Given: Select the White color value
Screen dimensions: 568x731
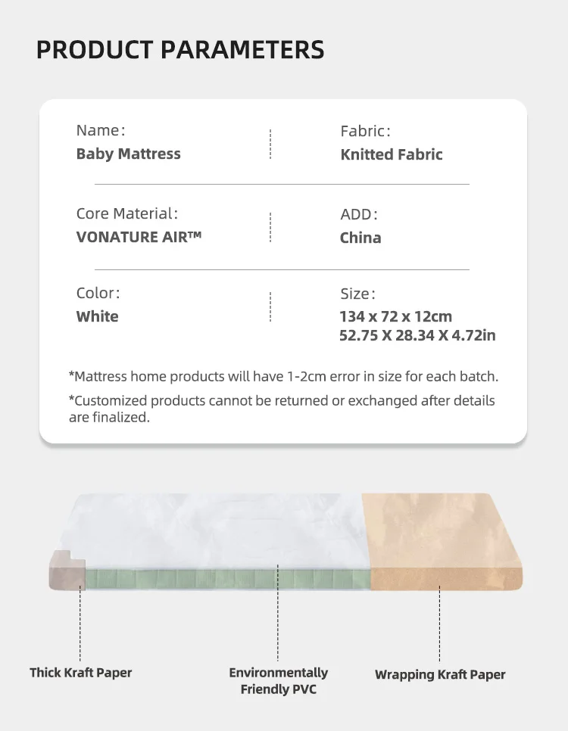Looking at the screenshot, I should (x=97, y=316).
